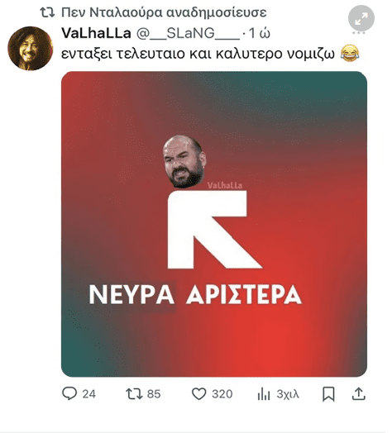
Task: Expand the image with diagonal arrows button
Action: click(361, 18)
